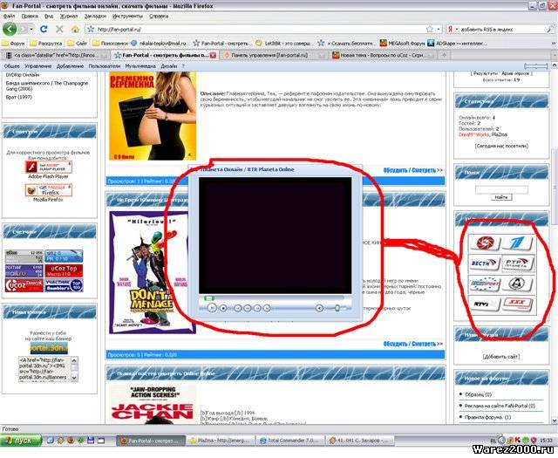The height and width of the screenshot is (458, 558).
Task: Click the Найти search button
Action: [500, 197]
